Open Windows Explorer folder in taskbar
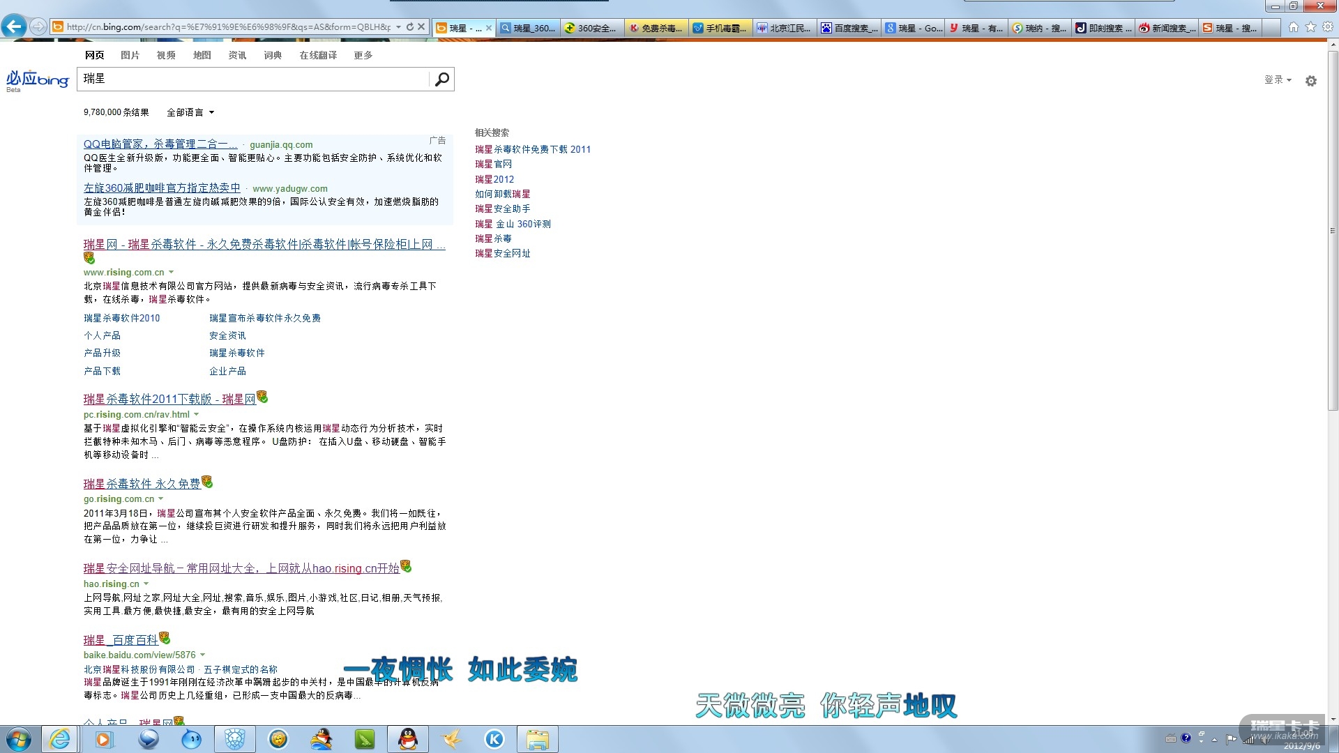Screen dimensions: 1339x753 tap(537, 739)
